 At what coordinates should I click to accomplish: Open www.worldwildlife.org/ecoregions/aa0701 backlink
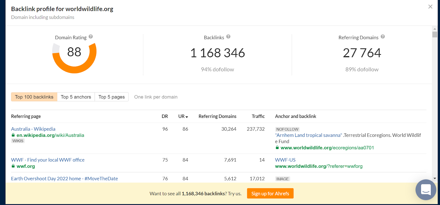click(x=327, y=148)
